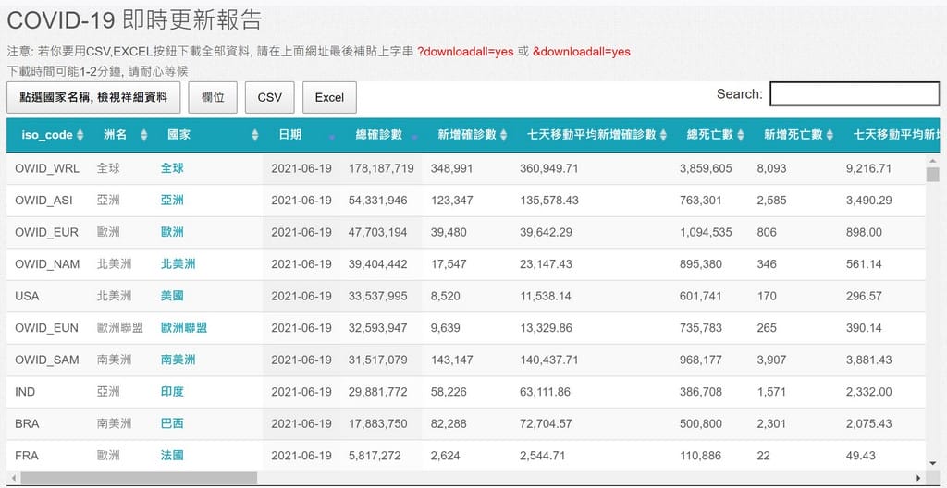Click the 日期 column header

301,135
